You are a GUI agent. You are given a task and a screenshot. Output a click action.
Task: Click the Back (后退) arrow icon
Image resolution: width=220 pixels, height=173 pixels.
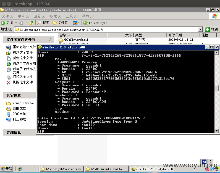pyautogui.click(x=3, y=23)
